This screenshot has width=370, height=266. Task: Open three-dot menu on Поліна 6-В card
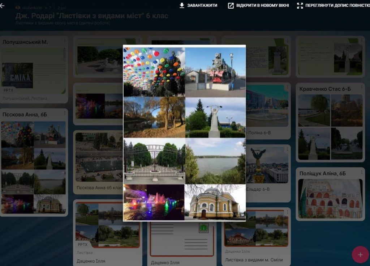tap(287, 87)
